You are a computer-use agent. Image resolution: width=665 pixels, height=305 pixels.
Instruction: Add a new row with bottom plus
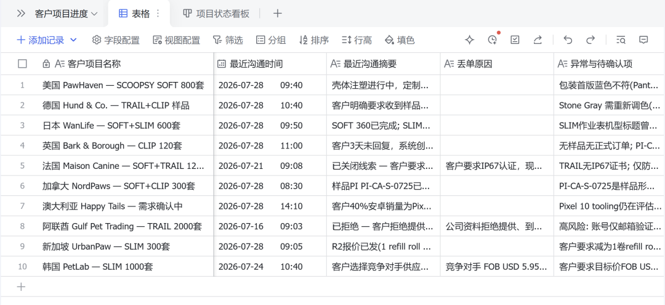point(21,287)
